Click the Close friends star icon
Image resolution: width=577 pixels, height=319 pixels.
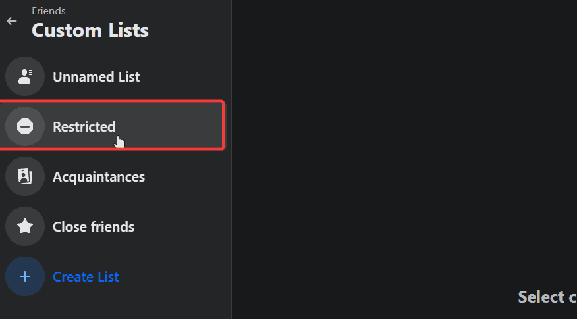tap(25, 226)
